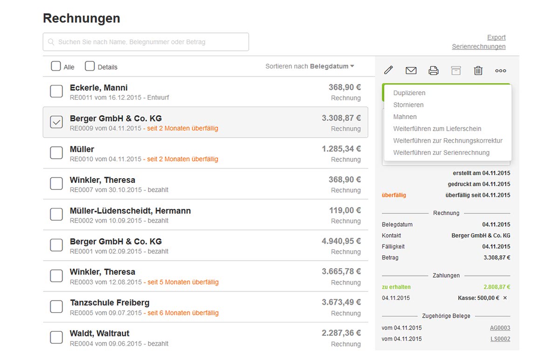Image resolution: width=559 pixels, height=356 pixels.
Task: Click the printer icon
Action: pyautogui.click(x=433, y=70)
